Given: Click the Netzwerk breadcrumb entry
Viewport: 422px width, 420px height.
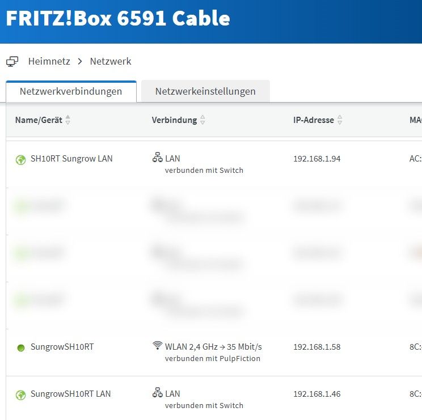Looking at the screenshot, I should 111,61.
